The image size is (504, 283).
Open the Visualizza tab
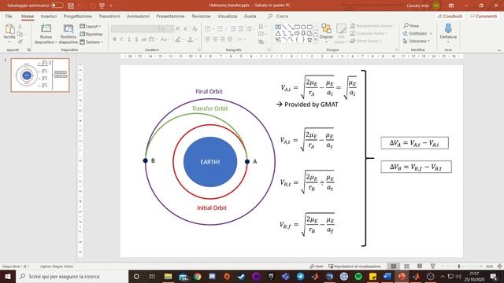(x=228, y=16)
